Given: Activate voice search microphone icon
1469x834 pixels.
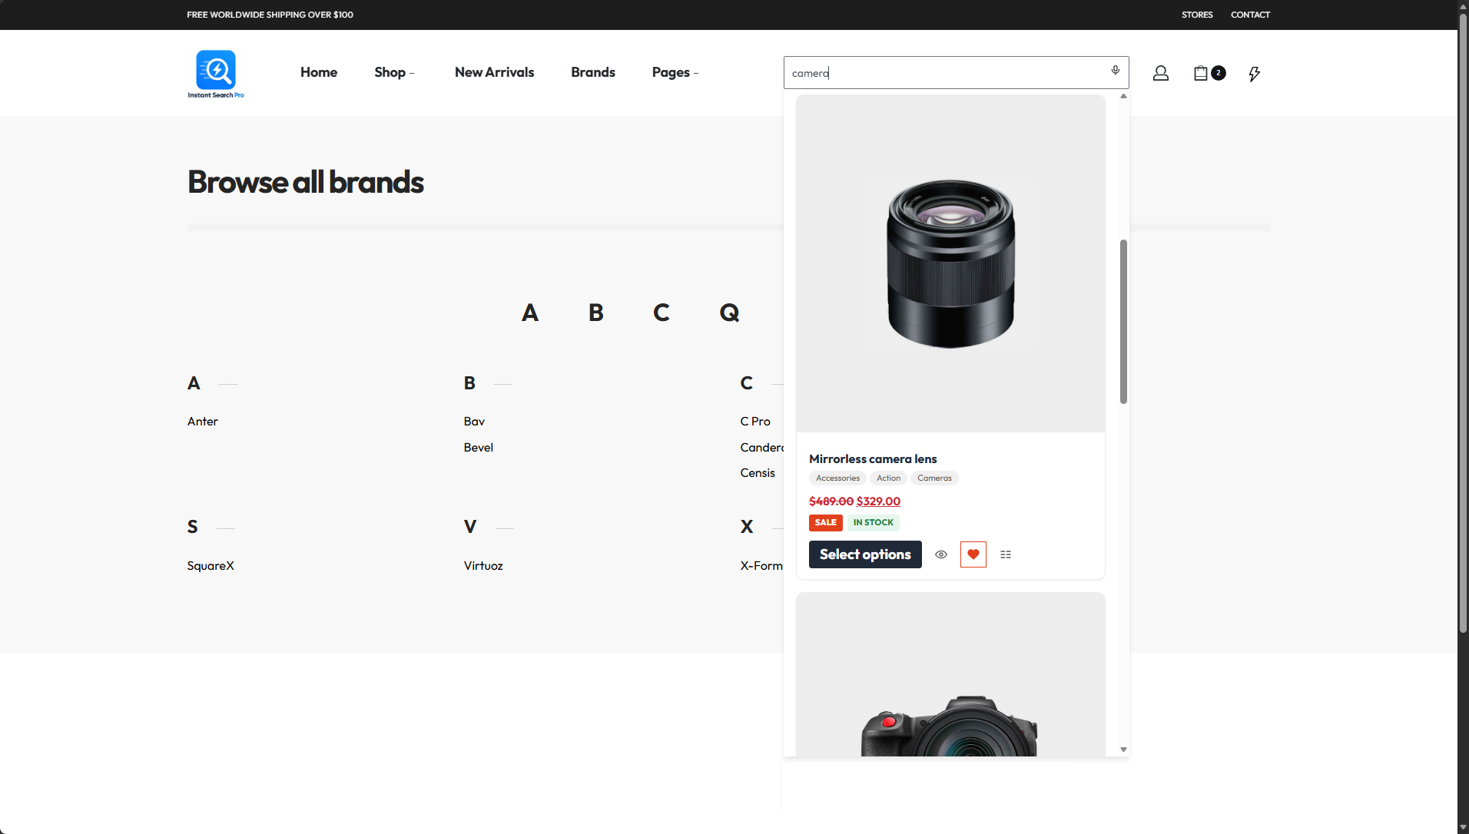Looking at the screenshot, I should (x=1115, y=71).
